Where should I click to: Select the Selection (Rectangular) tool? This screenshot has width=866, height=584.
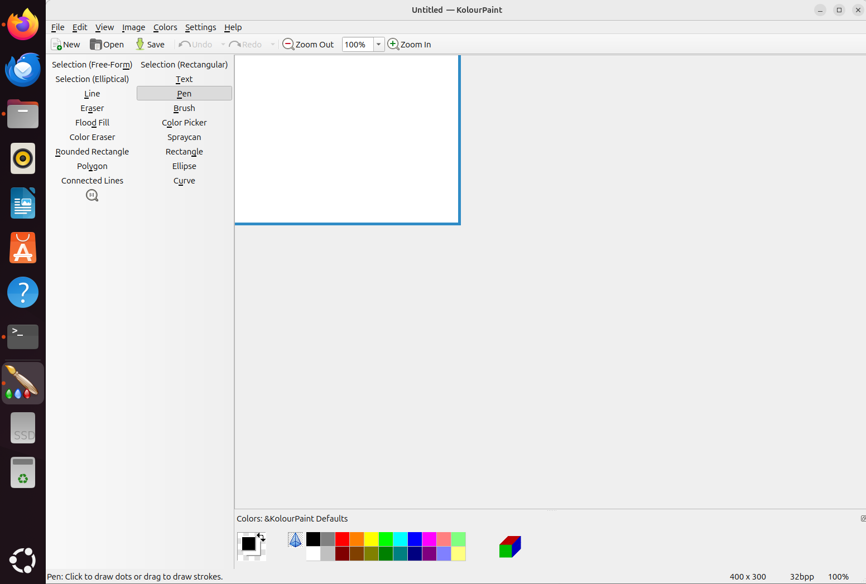[x=184, y=65]
